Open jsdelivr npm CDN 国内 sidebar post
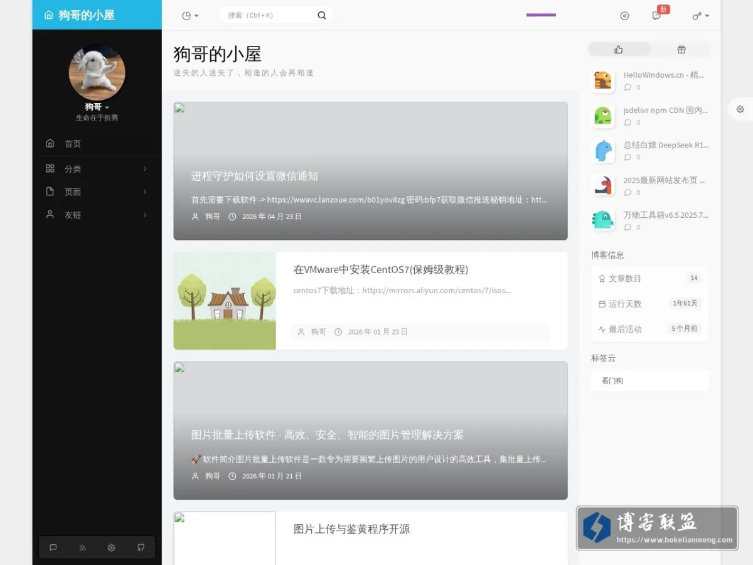Screen dimensions: 753x565 pyautogui.click(x=666, y=110)
